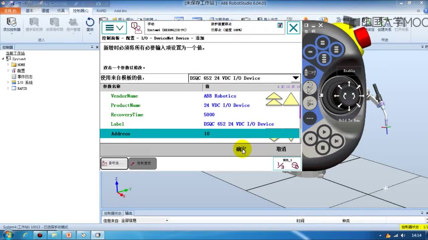Switch to the 基本 ribbon tab
Viewport: 428px width, 240px height.
coord(29,11)
